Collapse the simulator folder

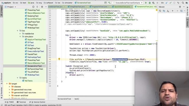point(20,37)
